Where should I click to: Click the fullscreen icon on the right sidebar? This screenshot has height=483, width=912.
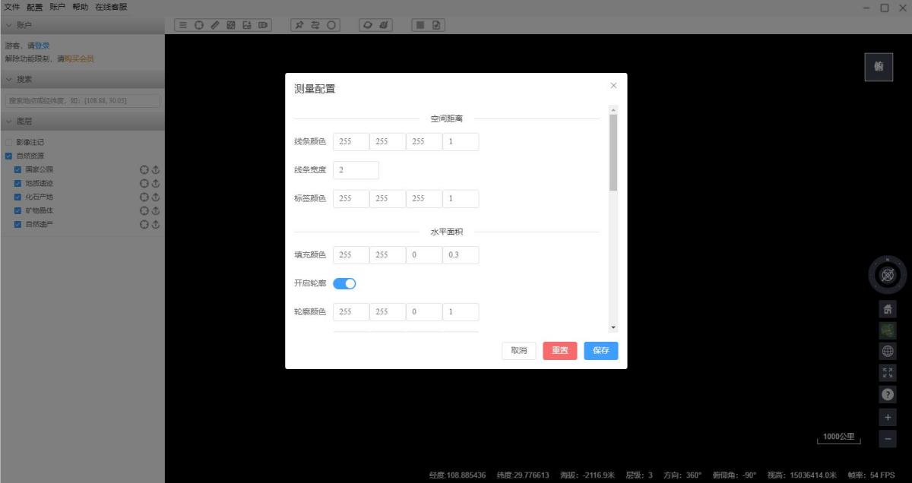(887, 372)
